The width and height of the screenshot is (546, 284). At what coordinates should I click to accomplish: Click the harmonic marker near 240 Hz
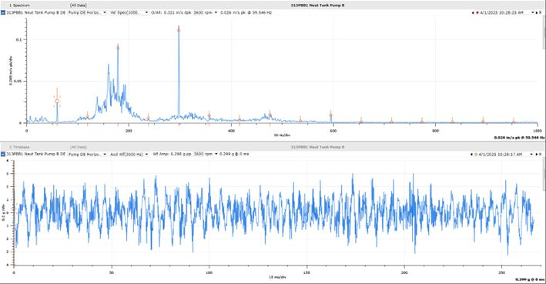tap(149, 117)
